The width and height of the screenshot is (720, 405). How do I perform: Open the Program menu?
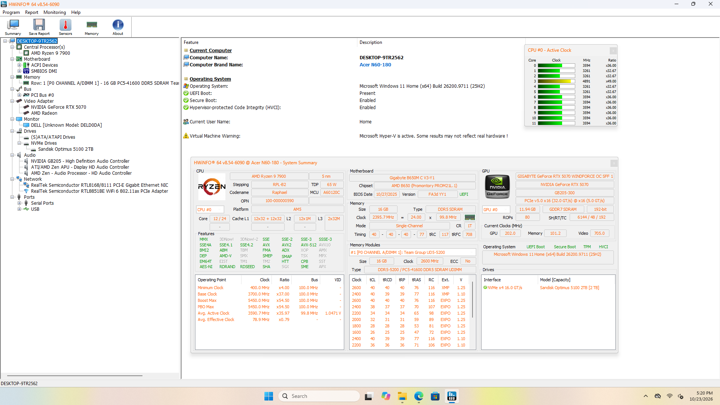coord(11,12)
